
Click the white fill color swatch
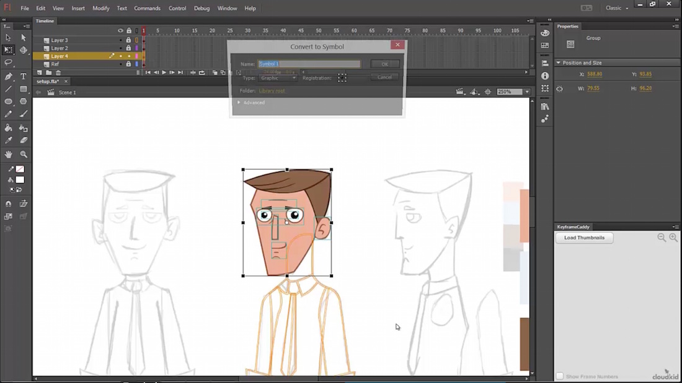(20, 180)
